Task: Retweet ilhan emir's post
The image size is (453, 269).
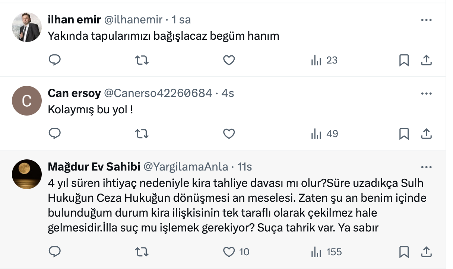Action: (x=142, y=60)
